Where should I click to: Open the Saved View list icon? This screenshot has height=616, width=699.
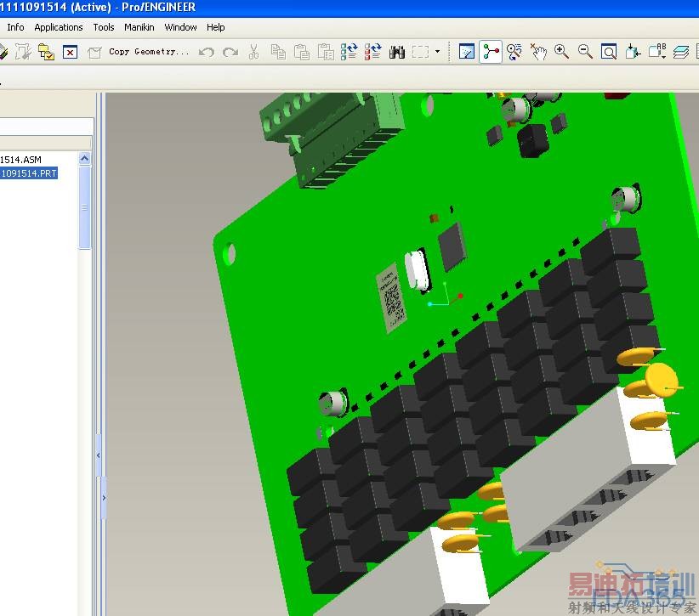[x=657, y=52]
